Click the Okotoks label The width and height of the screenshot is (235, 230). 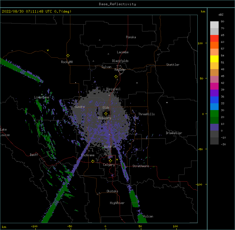pos(112,191)
